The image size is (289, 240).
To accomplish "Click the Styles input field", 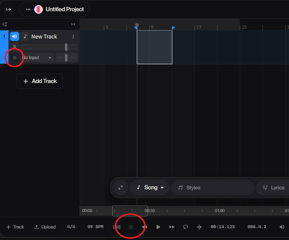I will pos(213,188).
